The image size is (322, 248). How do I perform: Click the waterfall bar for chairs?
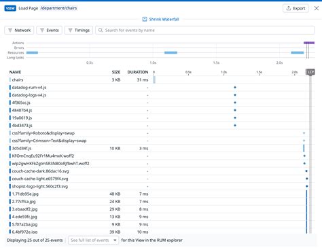(x=154, y=79)
